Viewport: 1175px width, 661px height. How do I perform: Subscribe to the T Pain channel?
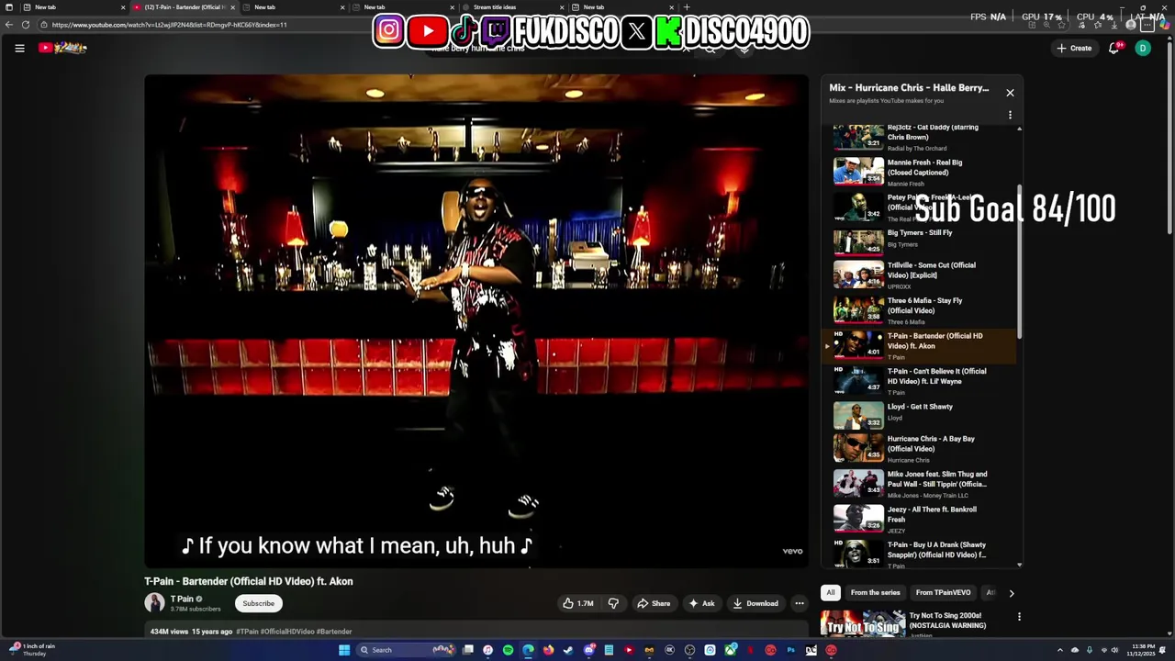(x=258, y=603)
